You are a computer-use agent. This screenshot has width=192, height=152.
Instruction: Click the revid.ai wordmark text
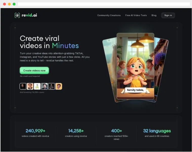click(x=29, y=15)
